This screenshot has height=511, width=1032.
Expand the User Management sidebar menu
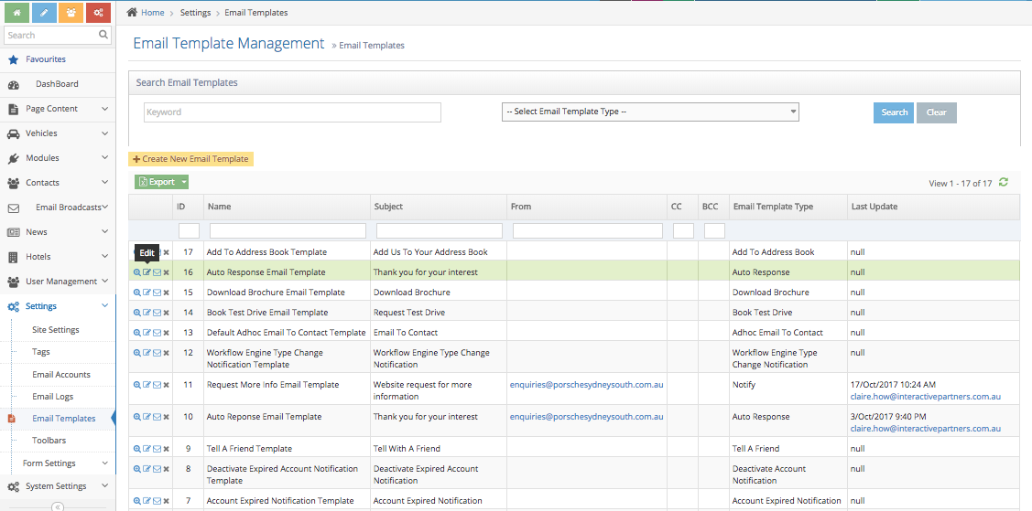(x=58, y=282)
